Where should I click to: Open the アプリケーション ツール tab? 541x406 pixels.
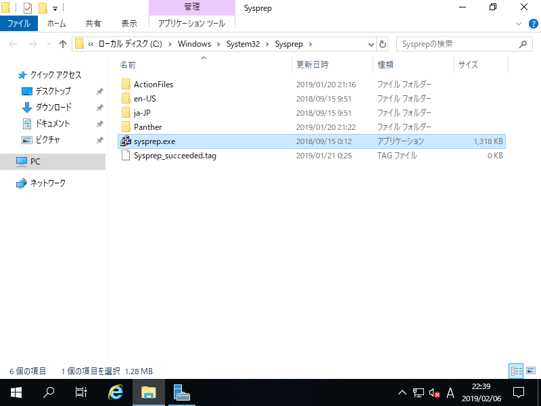(x=191, y=24)
